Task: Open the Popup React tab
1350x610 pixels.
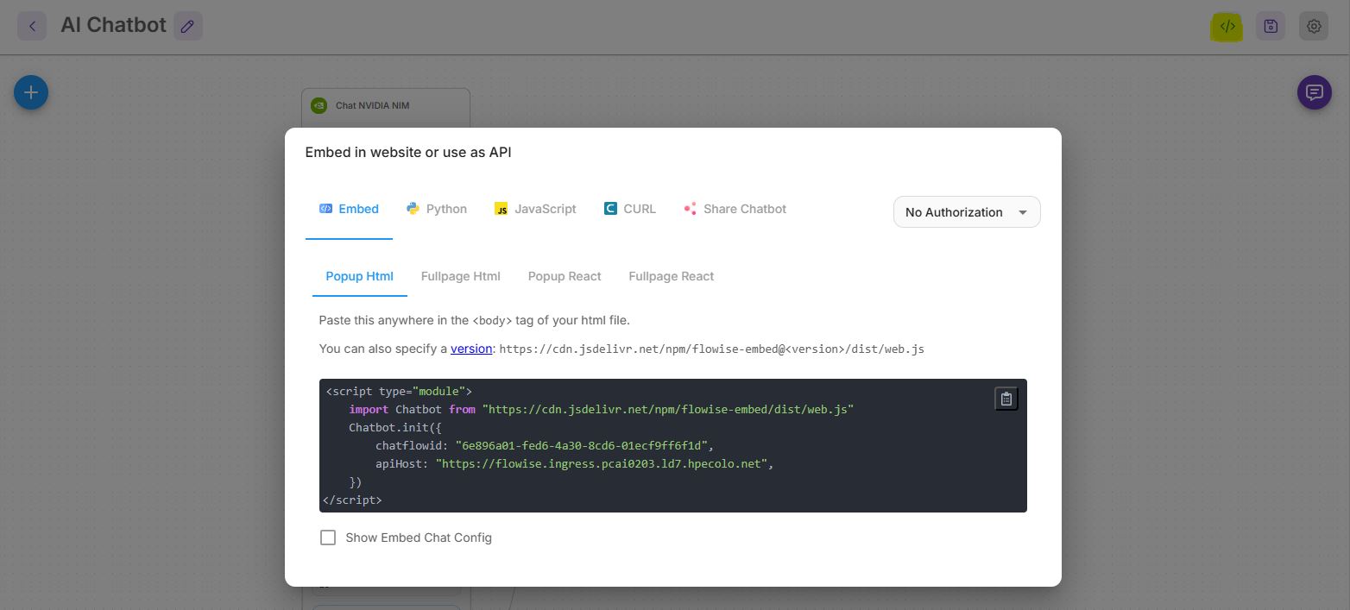Action: (x=565, y=275)
